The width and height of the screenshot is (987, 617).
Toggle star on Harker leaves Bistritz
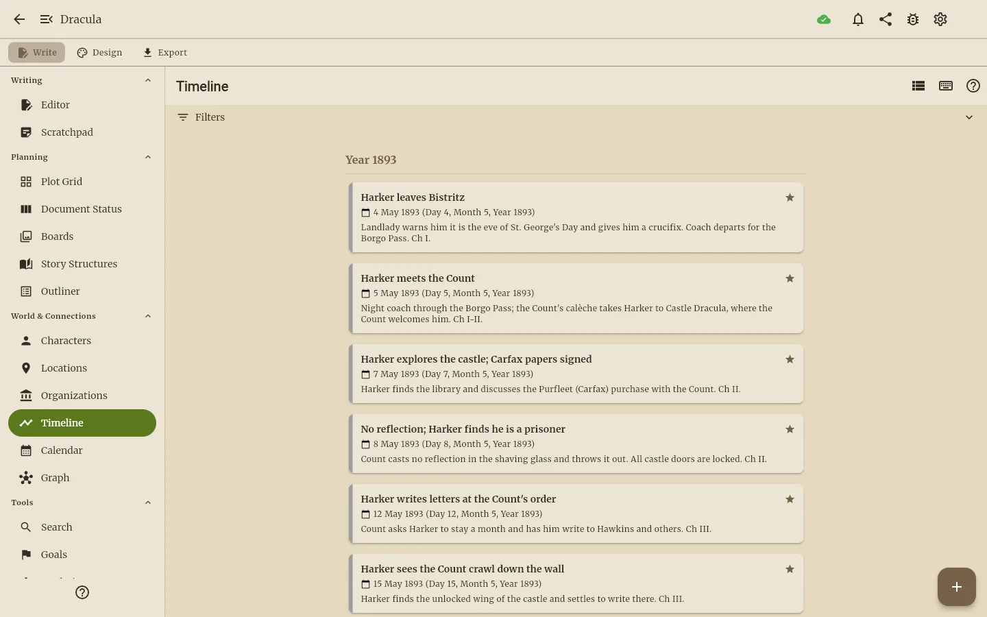[790, 197]
